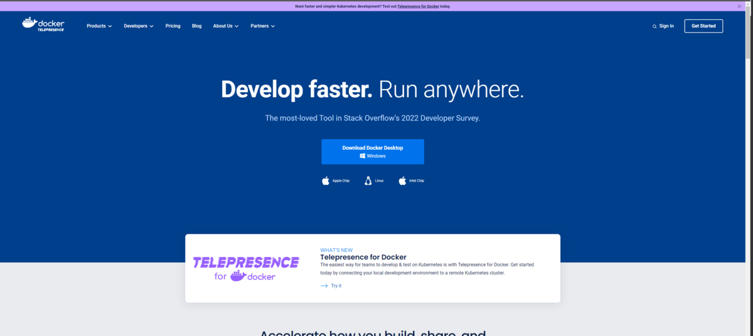
Task: Click the Get Started button
Action: [703, 26]
